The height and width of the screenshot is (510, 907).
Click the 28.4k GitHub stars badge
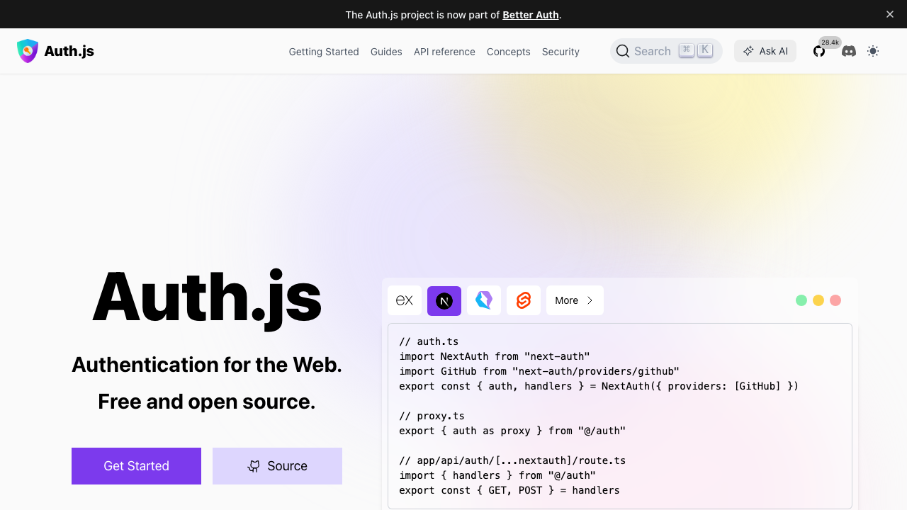click(x=830, y=42)
